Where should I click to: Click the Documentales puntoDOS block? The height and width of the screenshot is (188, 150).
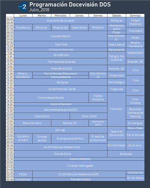click(60, 110)
